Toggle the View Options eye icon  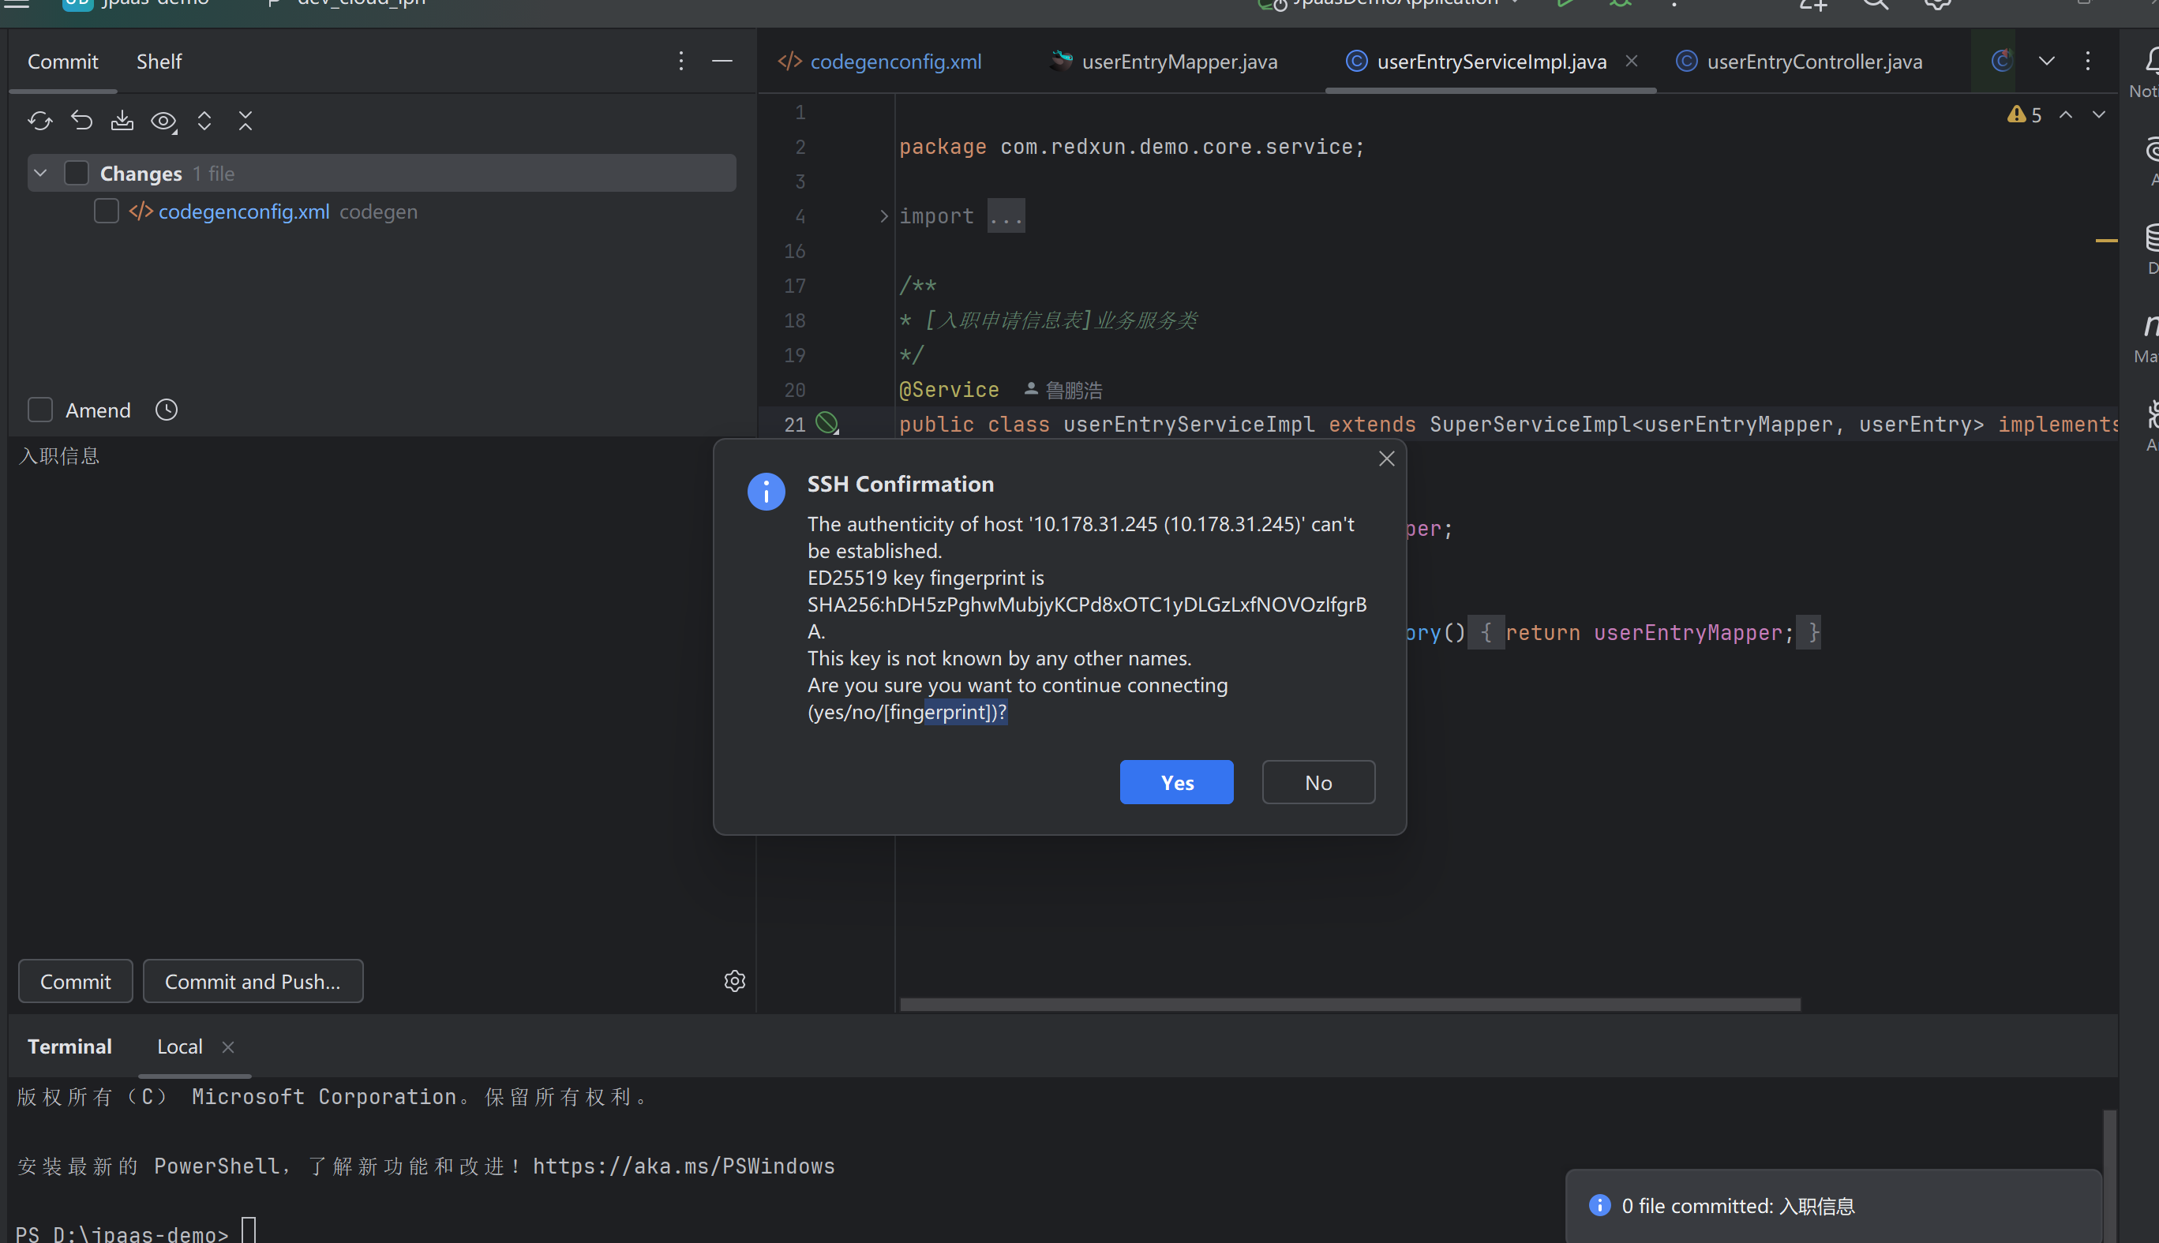[x=163, y=122]
